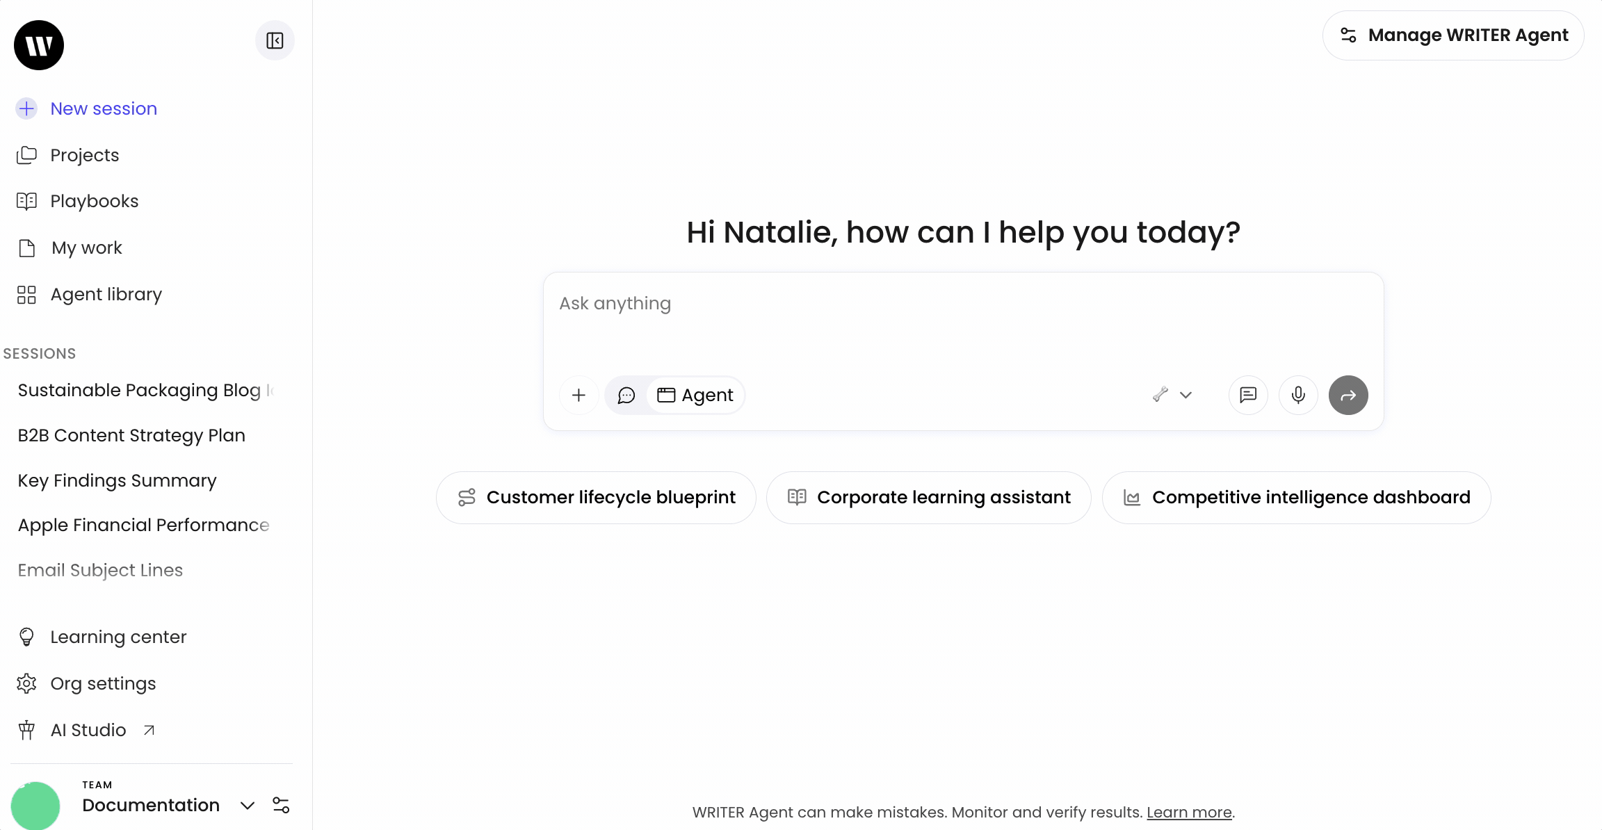
Task: Collapse the sidebar panel icon
Action: (275, 41)
